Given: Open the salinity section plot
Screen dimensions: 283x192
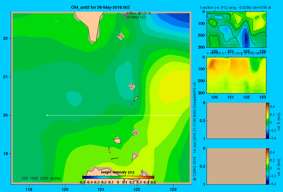Looking at the screenshot, I should click(x=236, y=75).
